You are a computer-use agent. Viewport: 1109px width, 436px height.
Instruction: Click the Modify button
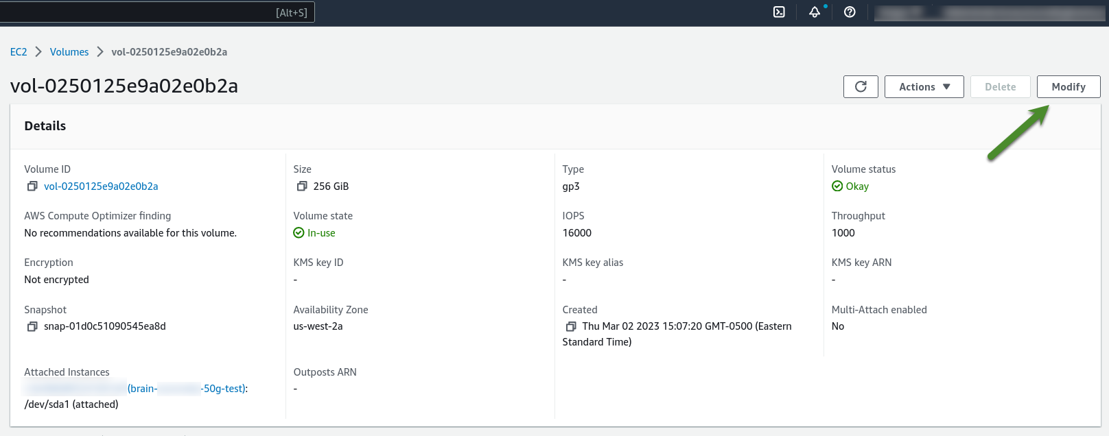1068,87
